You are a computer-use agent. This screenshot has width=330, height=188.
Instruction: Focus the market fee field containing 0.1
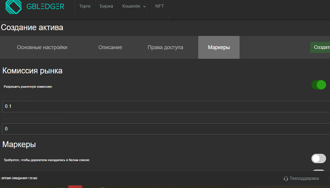tap(166, 106)
